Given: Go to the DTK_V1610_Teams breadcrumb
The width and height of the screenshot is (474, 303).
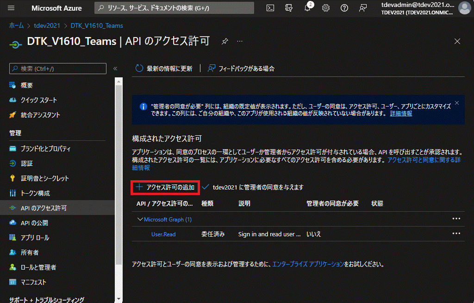Looking at the screenshot, I should [97, 26].
